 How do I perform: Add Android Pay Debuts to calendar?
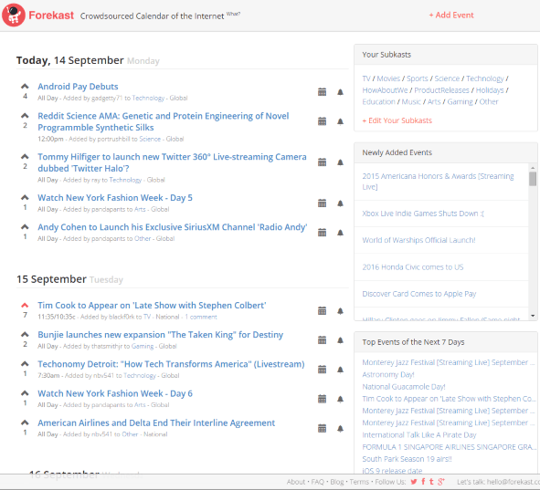pyautogui.click(x=322, y=92)
